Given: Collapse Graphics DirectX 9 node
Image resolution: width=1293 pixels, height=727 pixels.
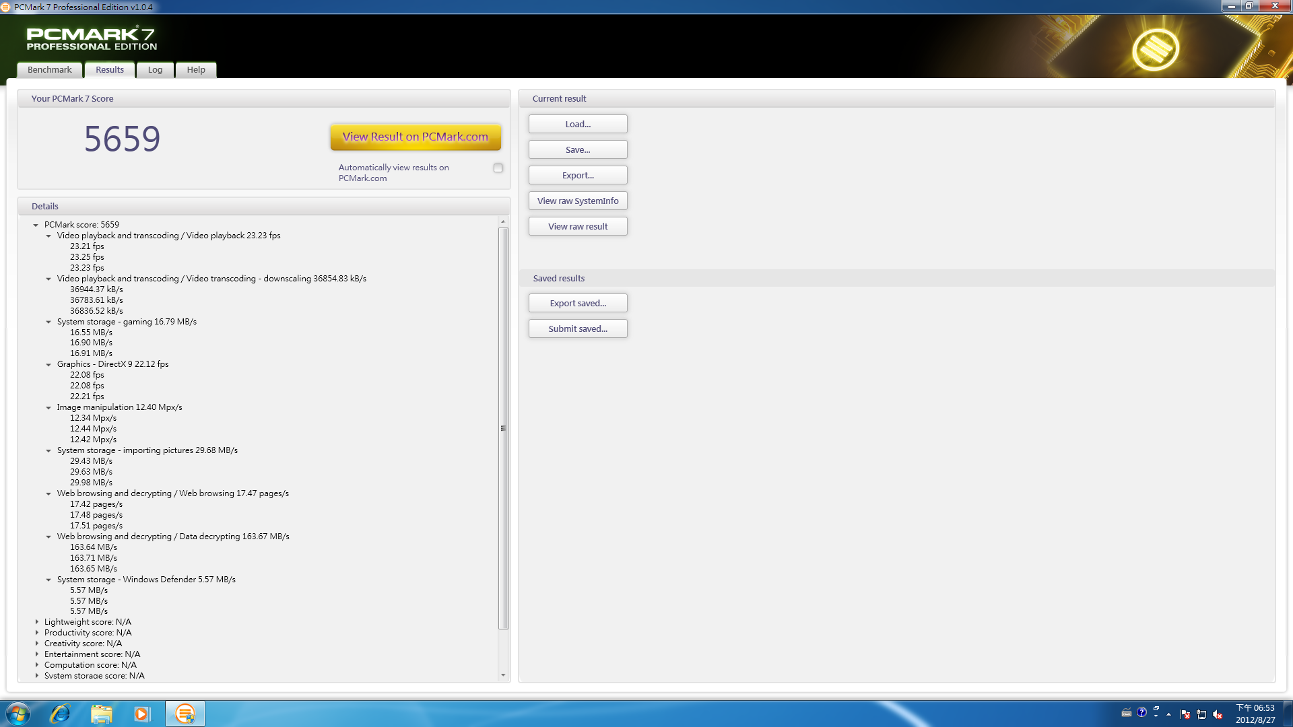Looking at the screenshot, I should (x=48, y=364).
